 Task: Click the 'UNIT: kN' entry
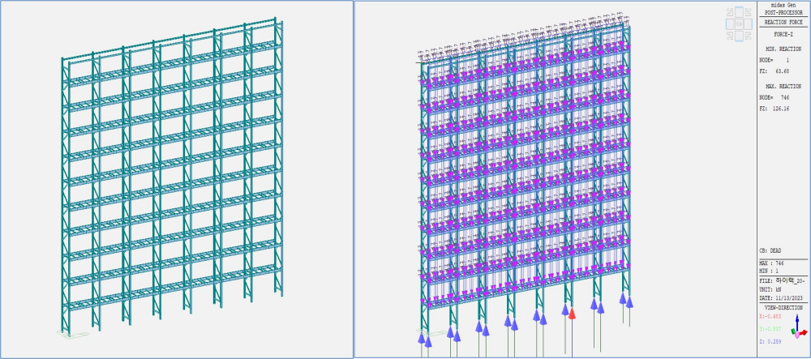pyautogui.click(x=769, y=290)
